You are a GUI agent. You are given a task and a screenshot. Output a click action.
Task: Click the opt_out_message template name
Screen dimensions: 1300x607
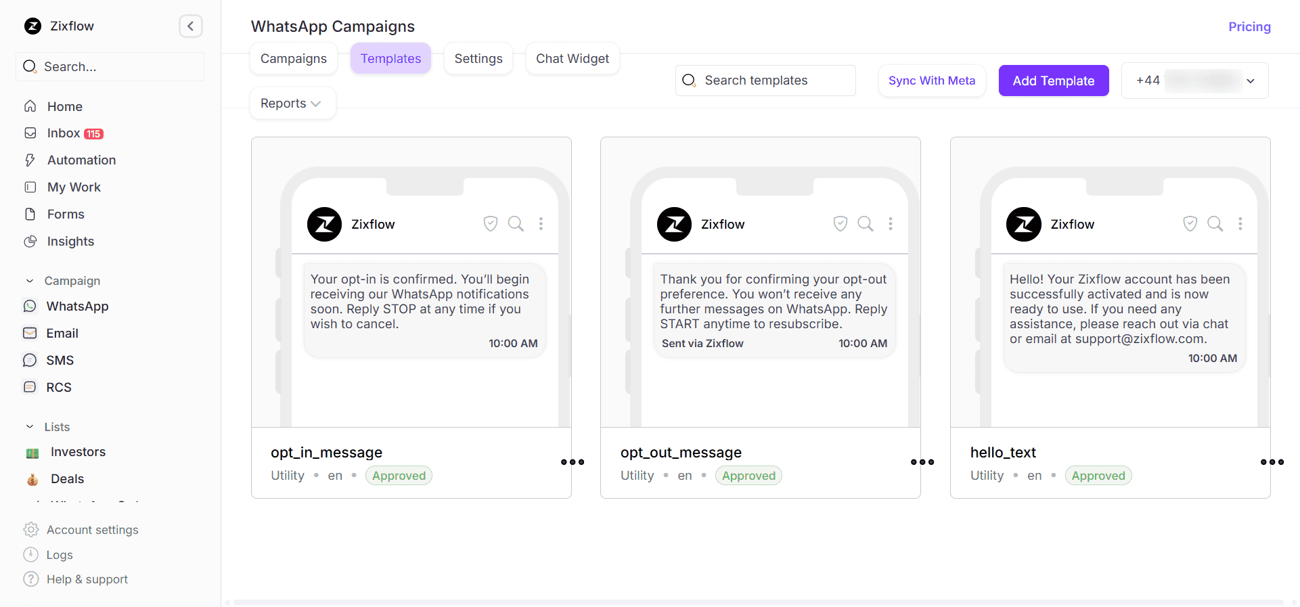(x=681, y=453)
